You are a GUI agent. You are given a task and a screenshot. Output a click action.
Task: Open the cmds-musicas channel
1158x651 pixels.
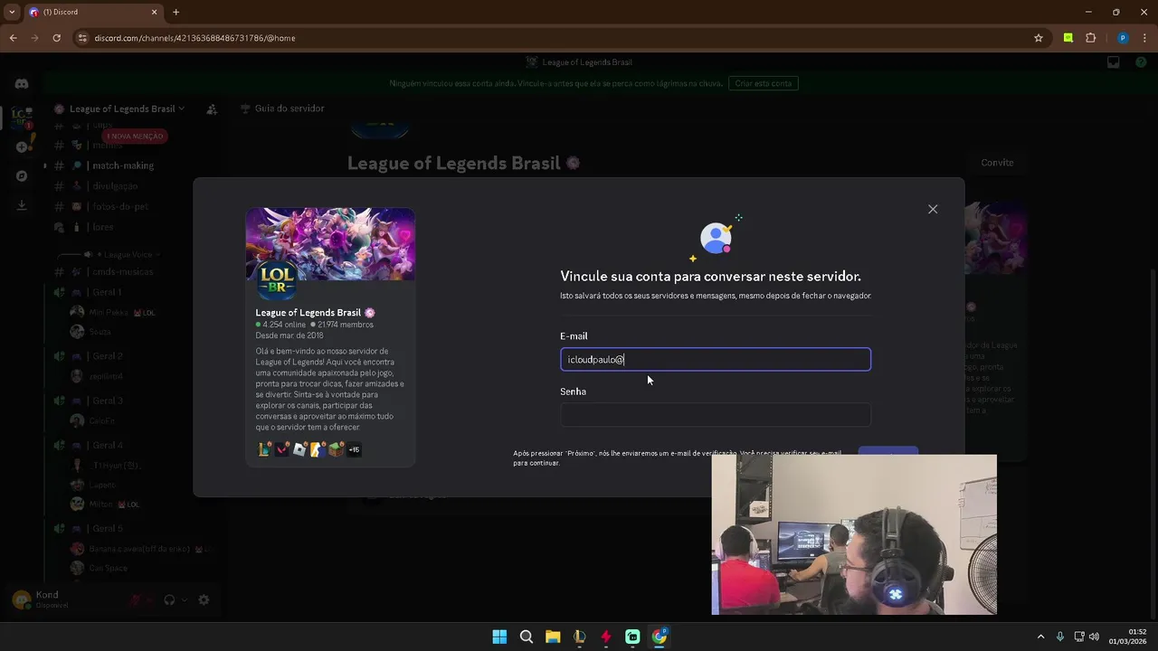(122, 272)
